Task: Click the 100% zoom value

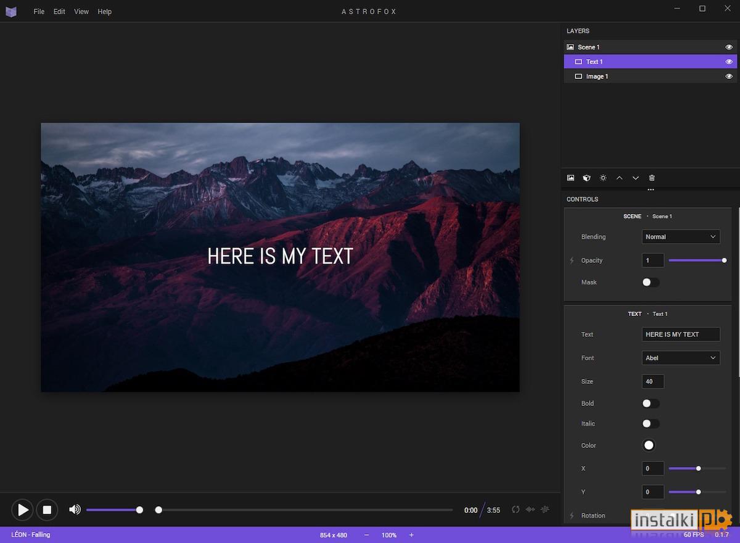Action: (388, 535)
